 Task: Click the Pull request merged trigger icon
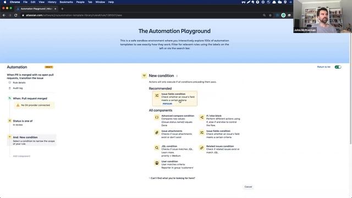pos(10,98)
